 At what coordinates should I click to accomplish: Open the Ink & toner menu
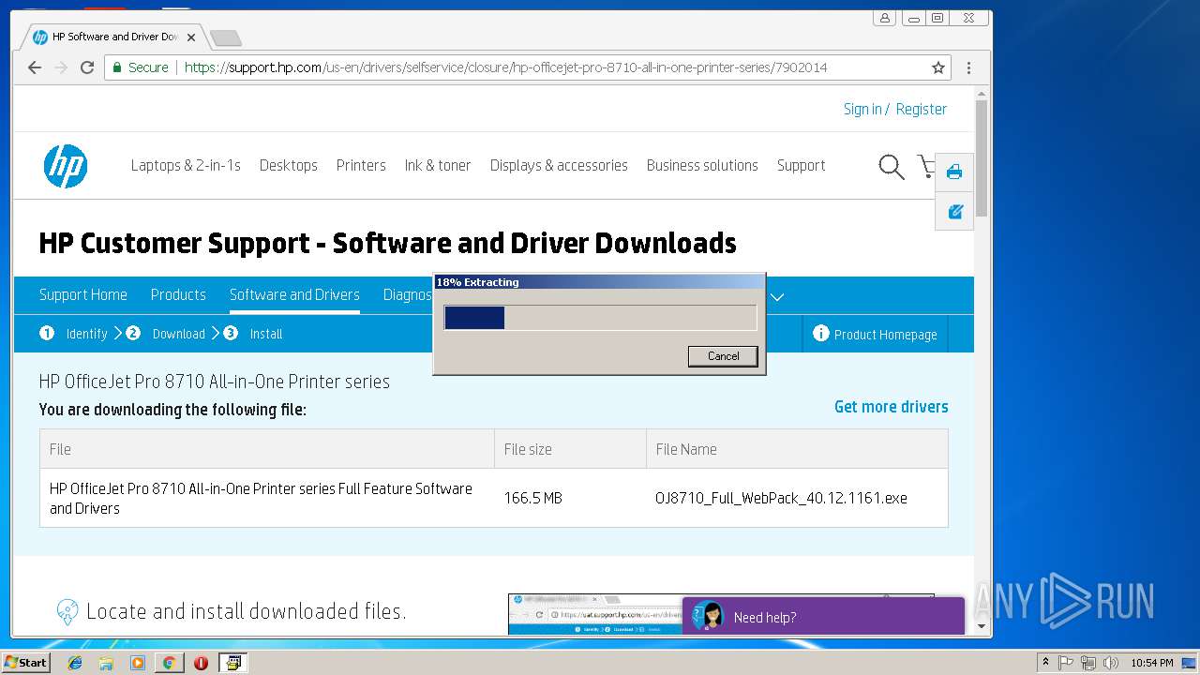[438, 166]
